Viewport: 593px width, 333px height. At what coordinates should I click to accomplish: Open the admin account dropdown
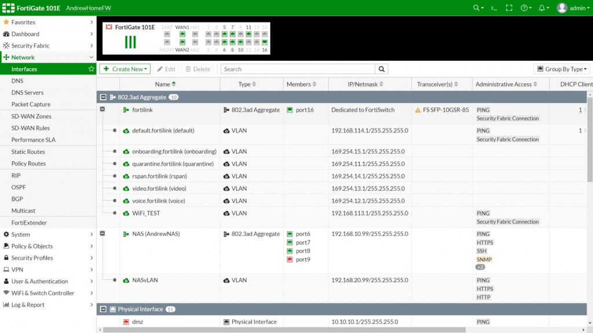click(579, 8)
